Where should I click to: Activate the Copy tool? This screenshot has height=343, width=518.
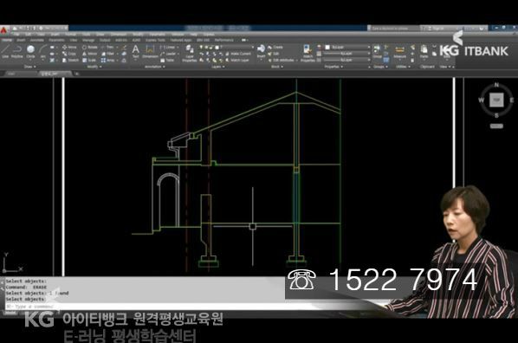click(69, 54)
